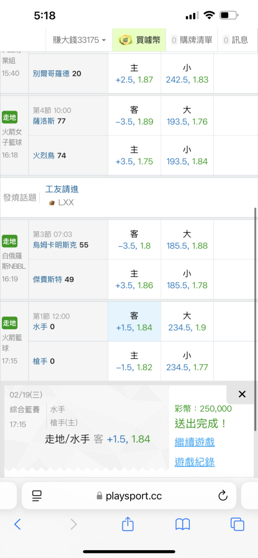Tap Safari back arrow

(17, 524)
